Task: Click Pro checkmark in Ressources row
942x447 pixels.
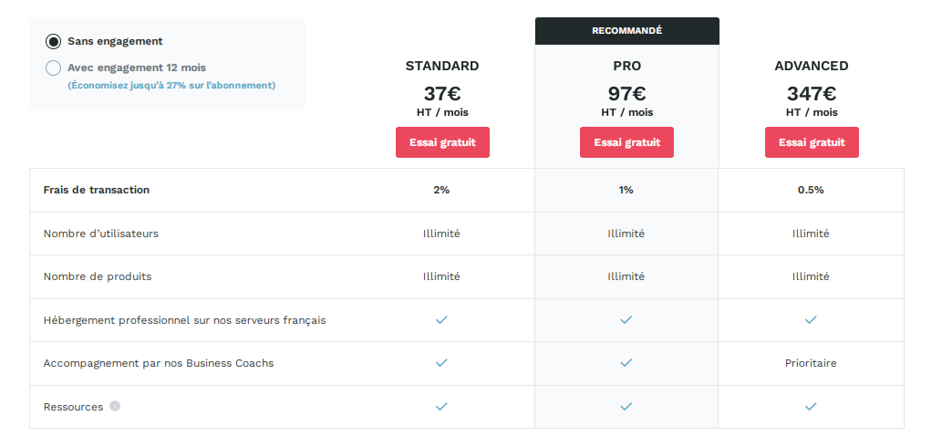Action: [626, 407]
